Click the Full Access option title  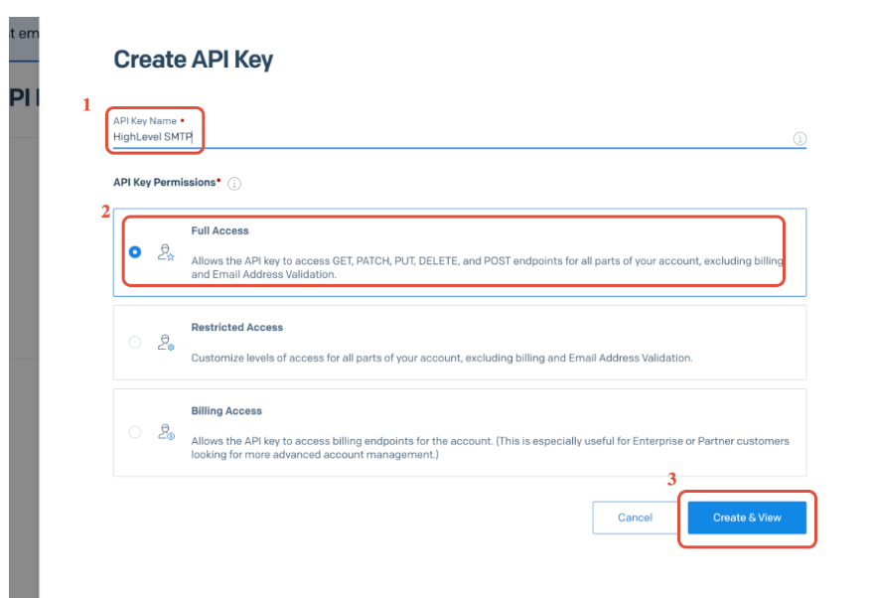point(219,230)
